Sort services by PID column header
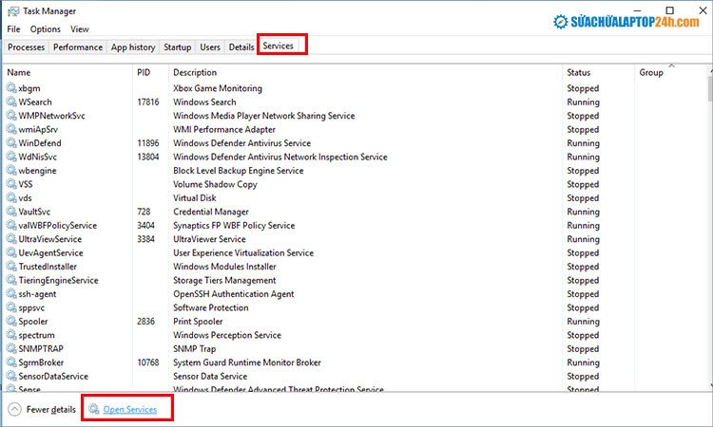This screenshot has height=427, width=713. pyautogui.click(x=150, y=72)
